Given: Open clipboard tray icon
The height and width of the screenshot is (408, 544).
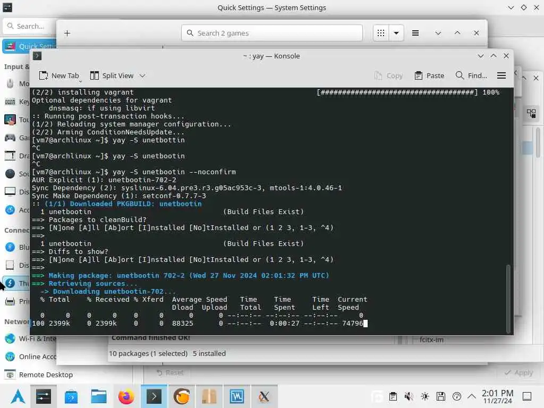Looking at the screenshot, I should point(393,396).
